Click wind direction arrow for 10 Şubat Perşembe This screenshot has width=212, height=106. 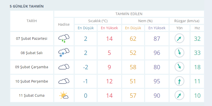(x=179, y=81)
